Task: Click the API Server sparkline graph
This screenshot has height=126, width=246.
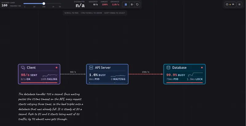Action: coord(118,76)
